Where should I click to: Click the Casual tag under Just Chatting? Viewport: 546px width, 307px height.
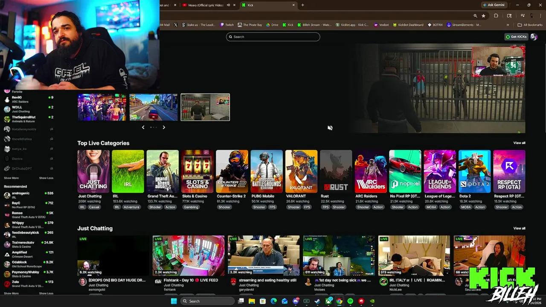click(94, 207)
